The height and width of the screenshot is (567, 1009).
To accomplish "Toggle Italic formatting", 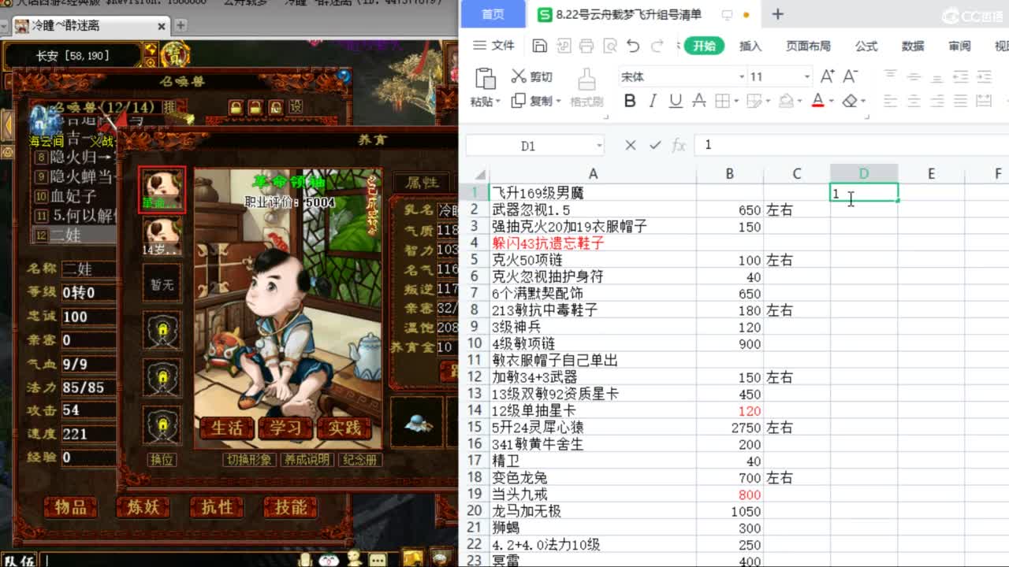I will pyautogui.click(x=653, y=101).
